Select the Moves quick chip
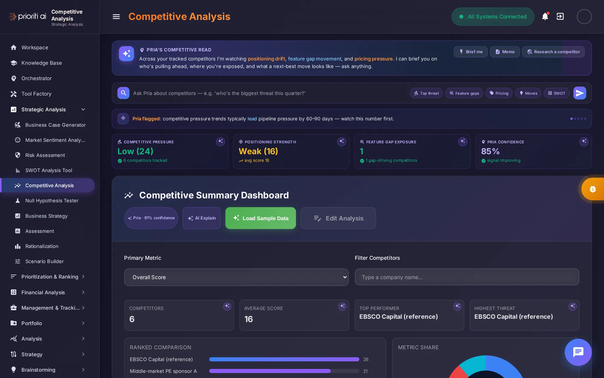 tap(528, 93)
